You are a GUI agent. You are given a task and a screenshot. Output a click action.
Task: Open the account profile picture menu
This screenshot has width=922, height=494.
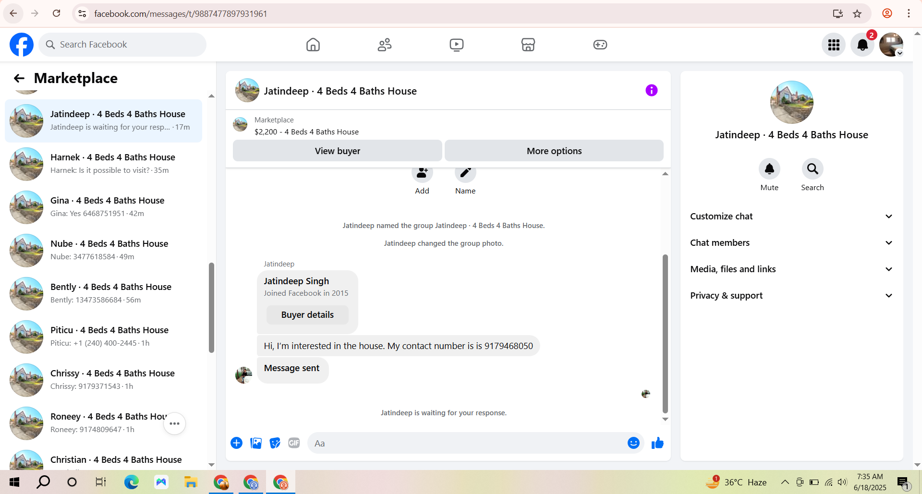(891, 45)
